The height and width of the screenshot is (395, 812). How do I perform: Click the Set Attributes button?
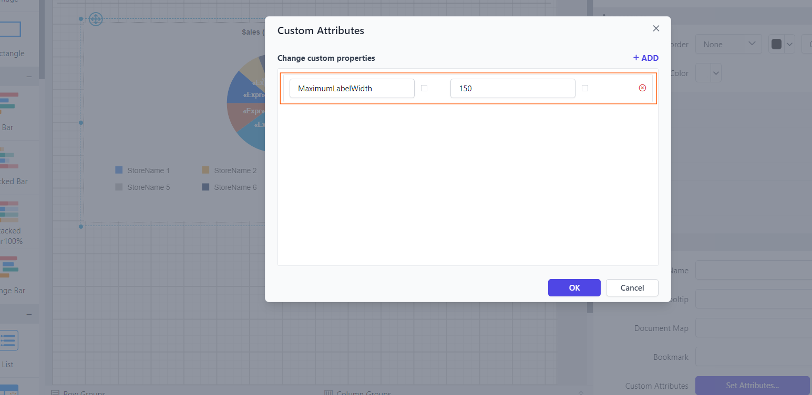(753, 386)
